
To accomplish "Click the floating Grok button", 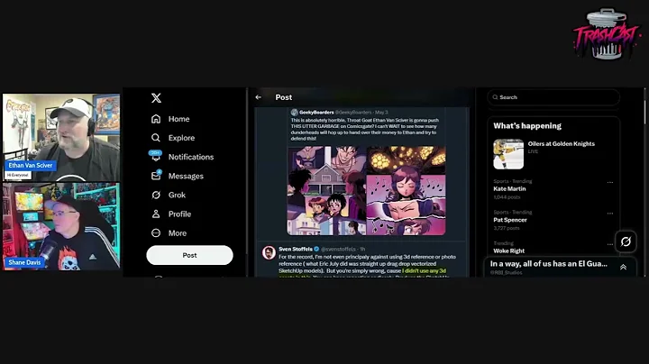I will (626, 241).
